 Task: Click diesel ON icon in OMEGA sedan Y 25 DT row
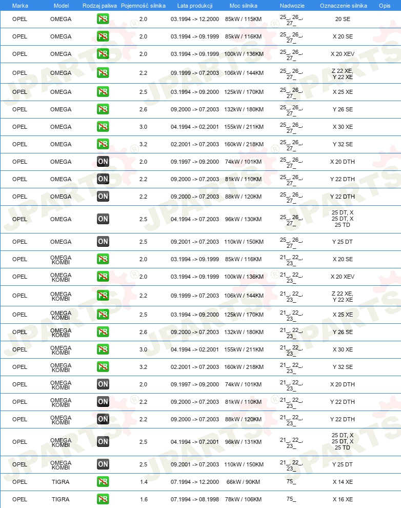103,242
